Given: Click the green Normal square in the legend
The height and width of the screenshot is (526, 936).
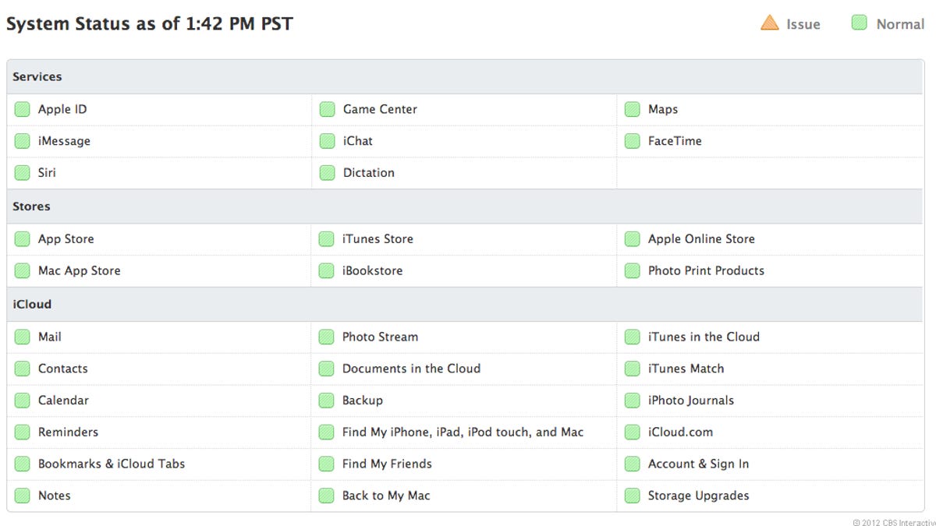Looking at the screenshot, I should [x=860, y=23].
